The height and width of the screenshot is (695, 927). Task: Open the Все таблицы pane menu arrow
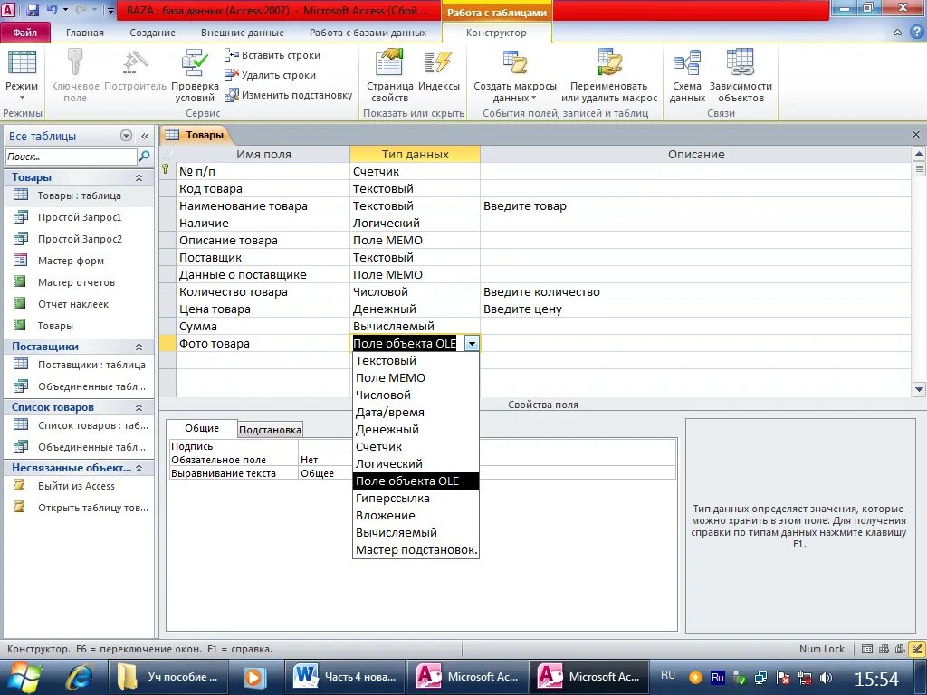coord(126,136)
